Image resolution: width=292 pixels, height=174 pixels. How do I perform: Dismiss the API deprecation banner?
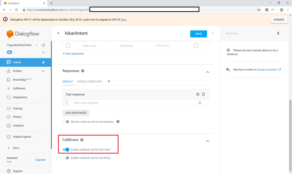[x=279, y=20]
